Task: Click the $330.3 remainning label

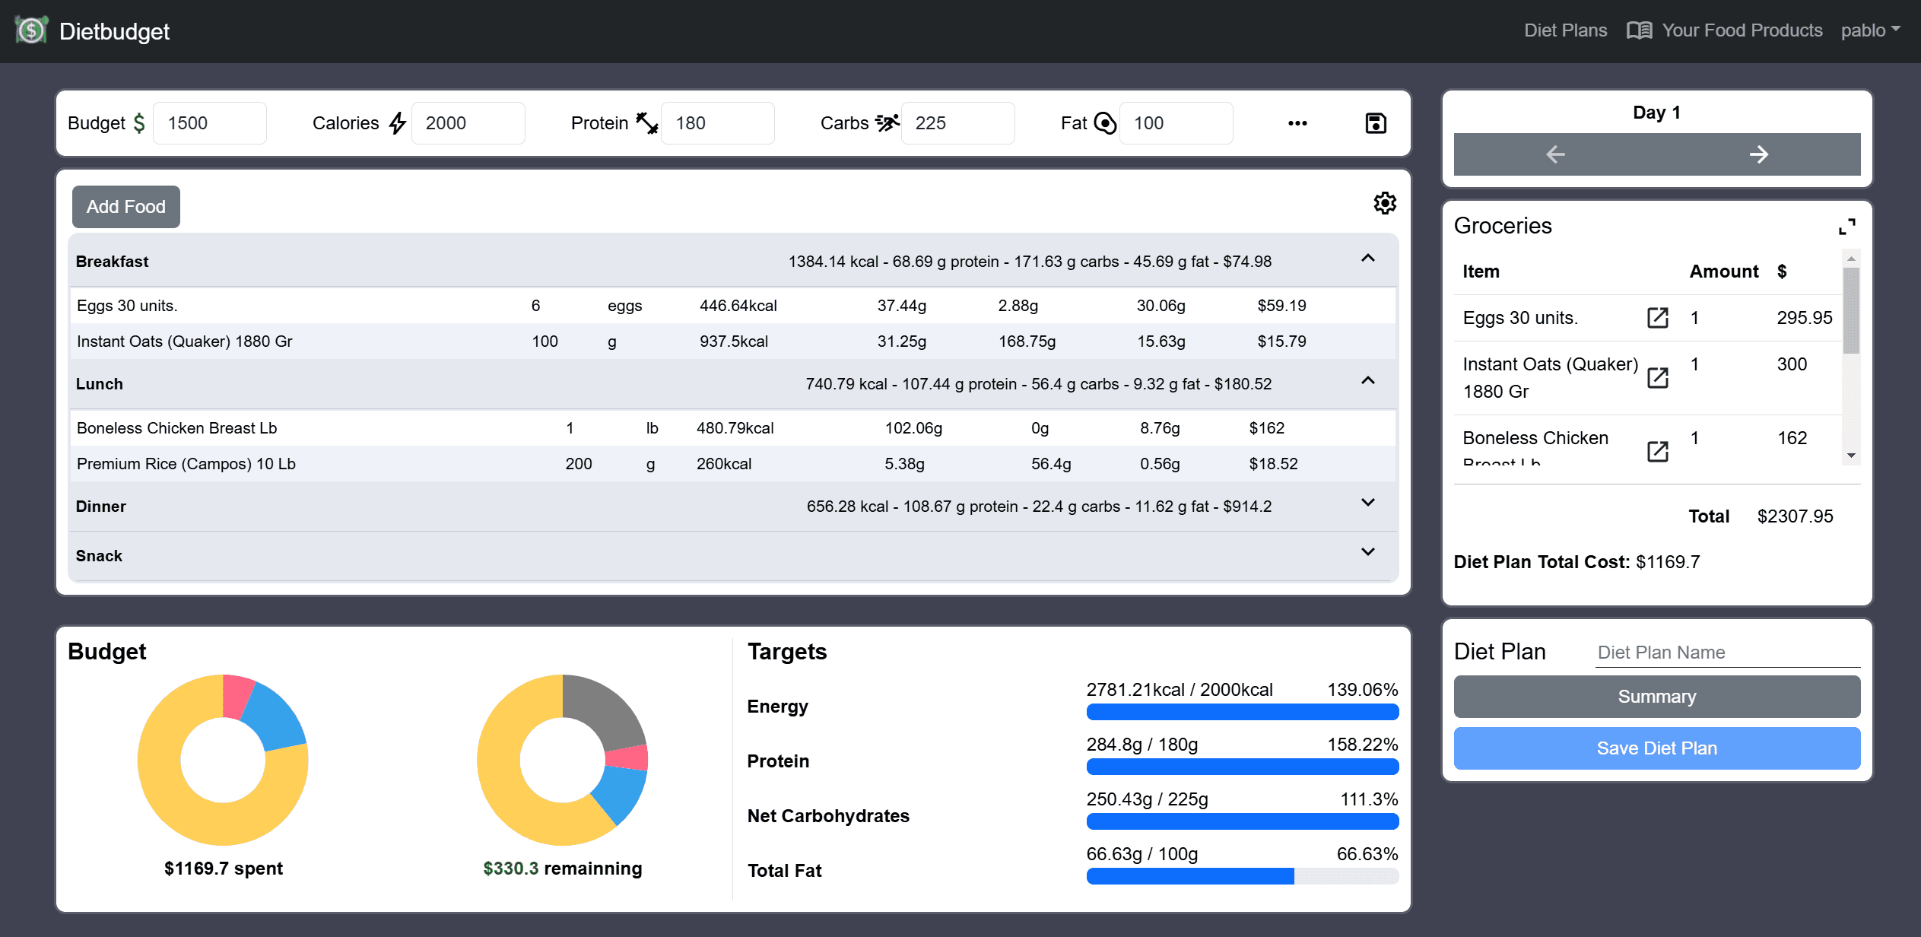Action: pos(563,869)
